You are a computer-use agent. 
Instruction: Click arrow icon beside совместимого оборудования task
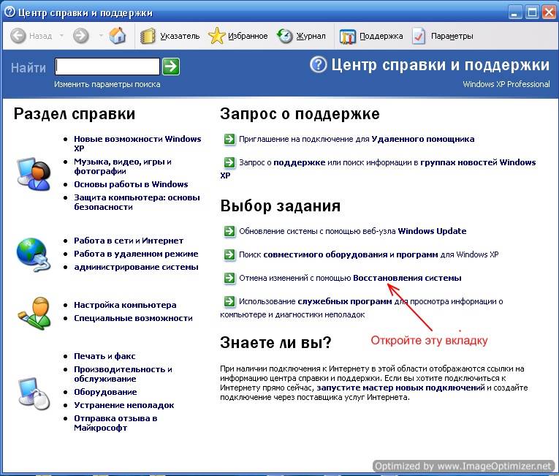[229, 254]
